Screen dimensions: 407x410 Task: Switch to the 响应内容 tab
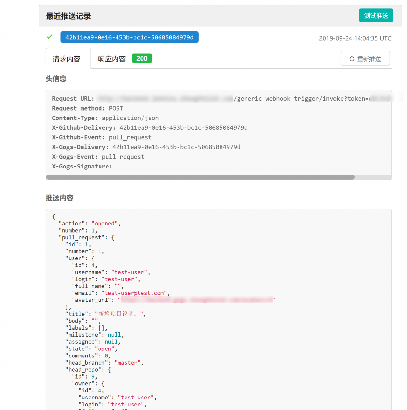112,59
